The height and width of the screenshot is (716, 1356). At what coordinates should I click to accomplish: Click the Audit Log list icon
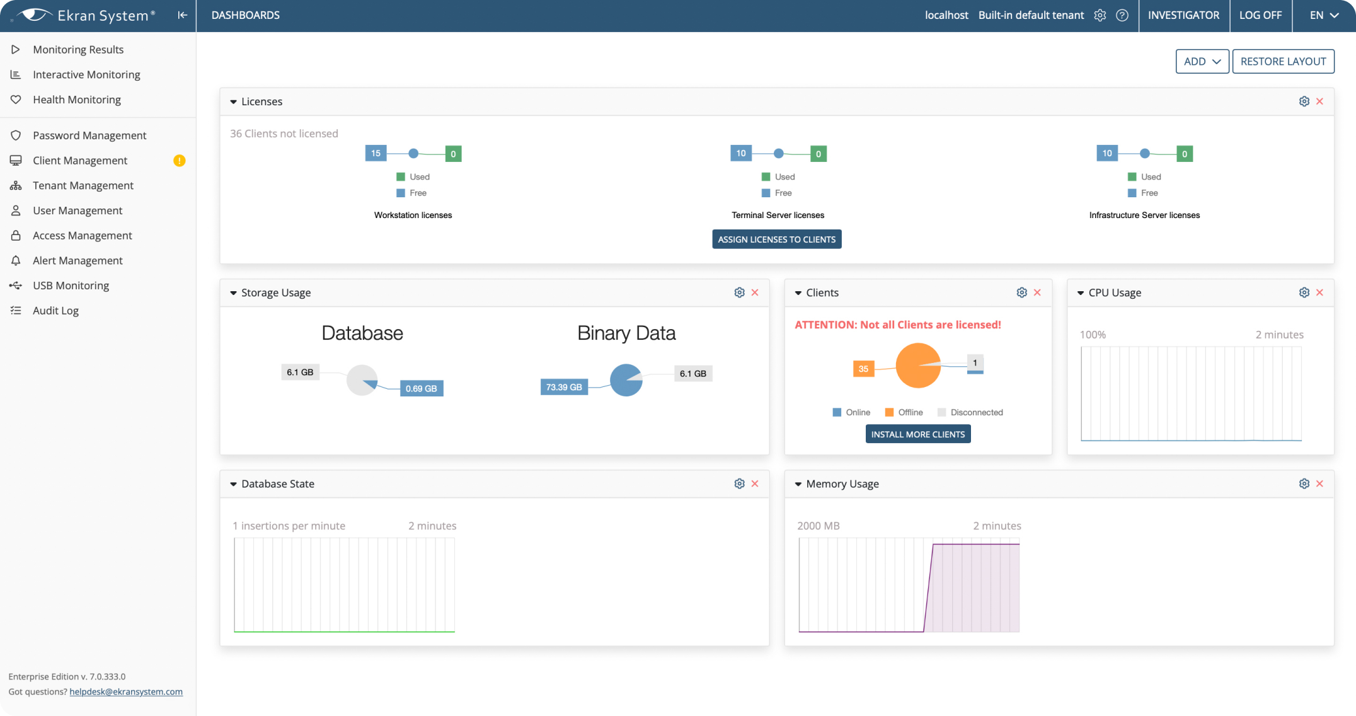(x=16, y=311)
